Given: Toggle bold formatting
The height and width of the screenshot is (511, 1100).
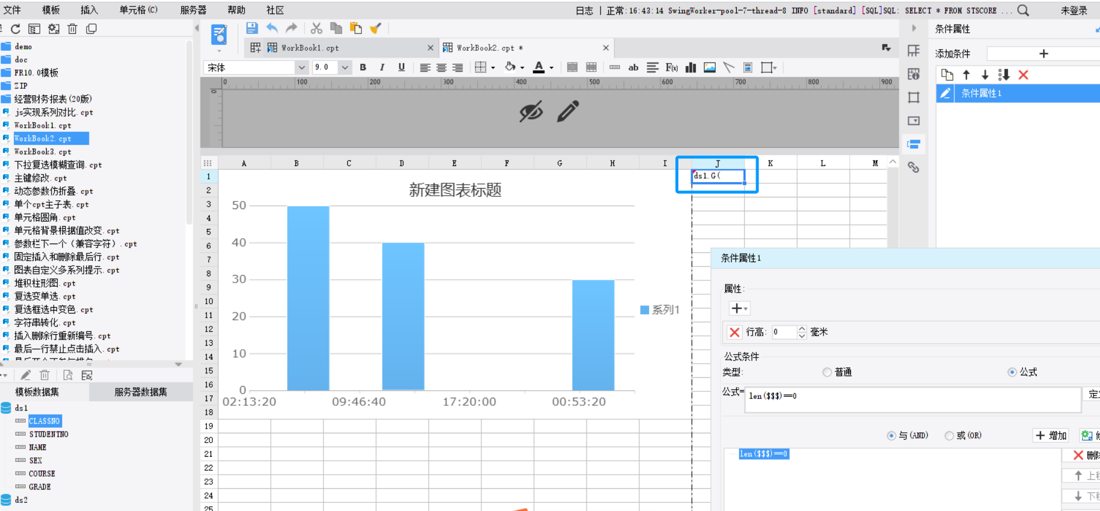Looking at the screenshot, I should pyautogui.click(x=363, y=68).
